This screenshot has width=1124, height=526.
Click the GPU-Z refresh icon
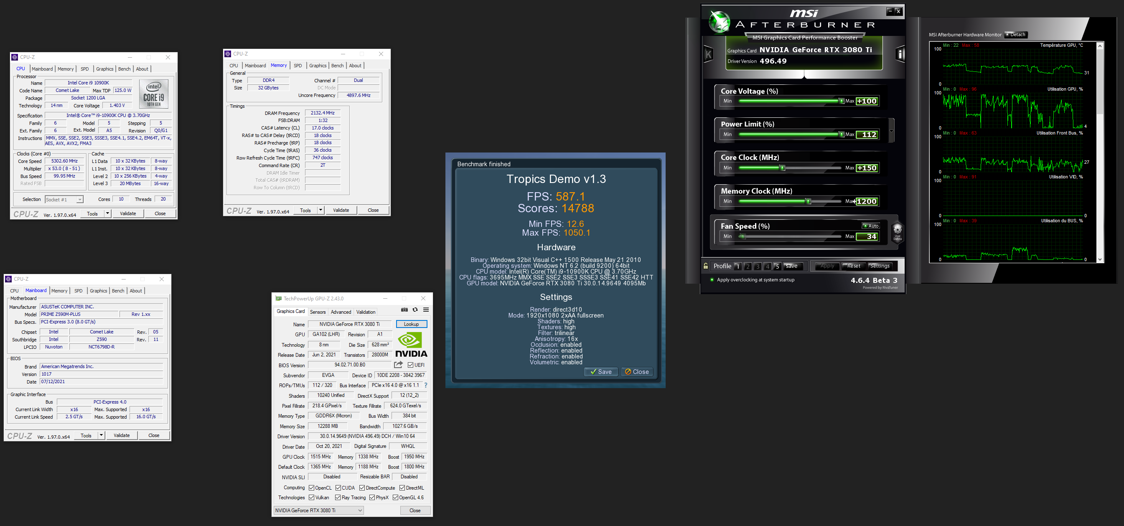point(415,310)
